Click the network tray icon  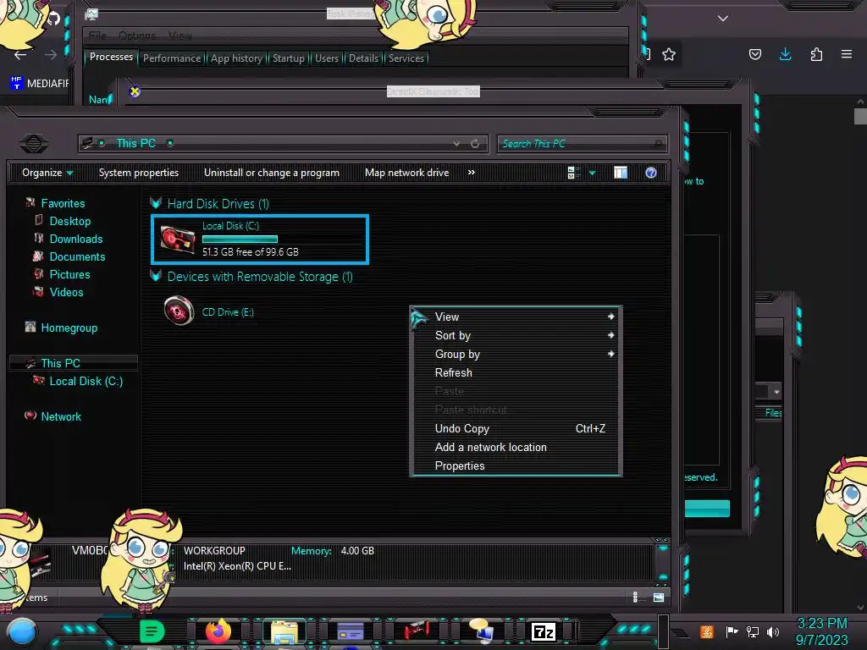(753, 631)
